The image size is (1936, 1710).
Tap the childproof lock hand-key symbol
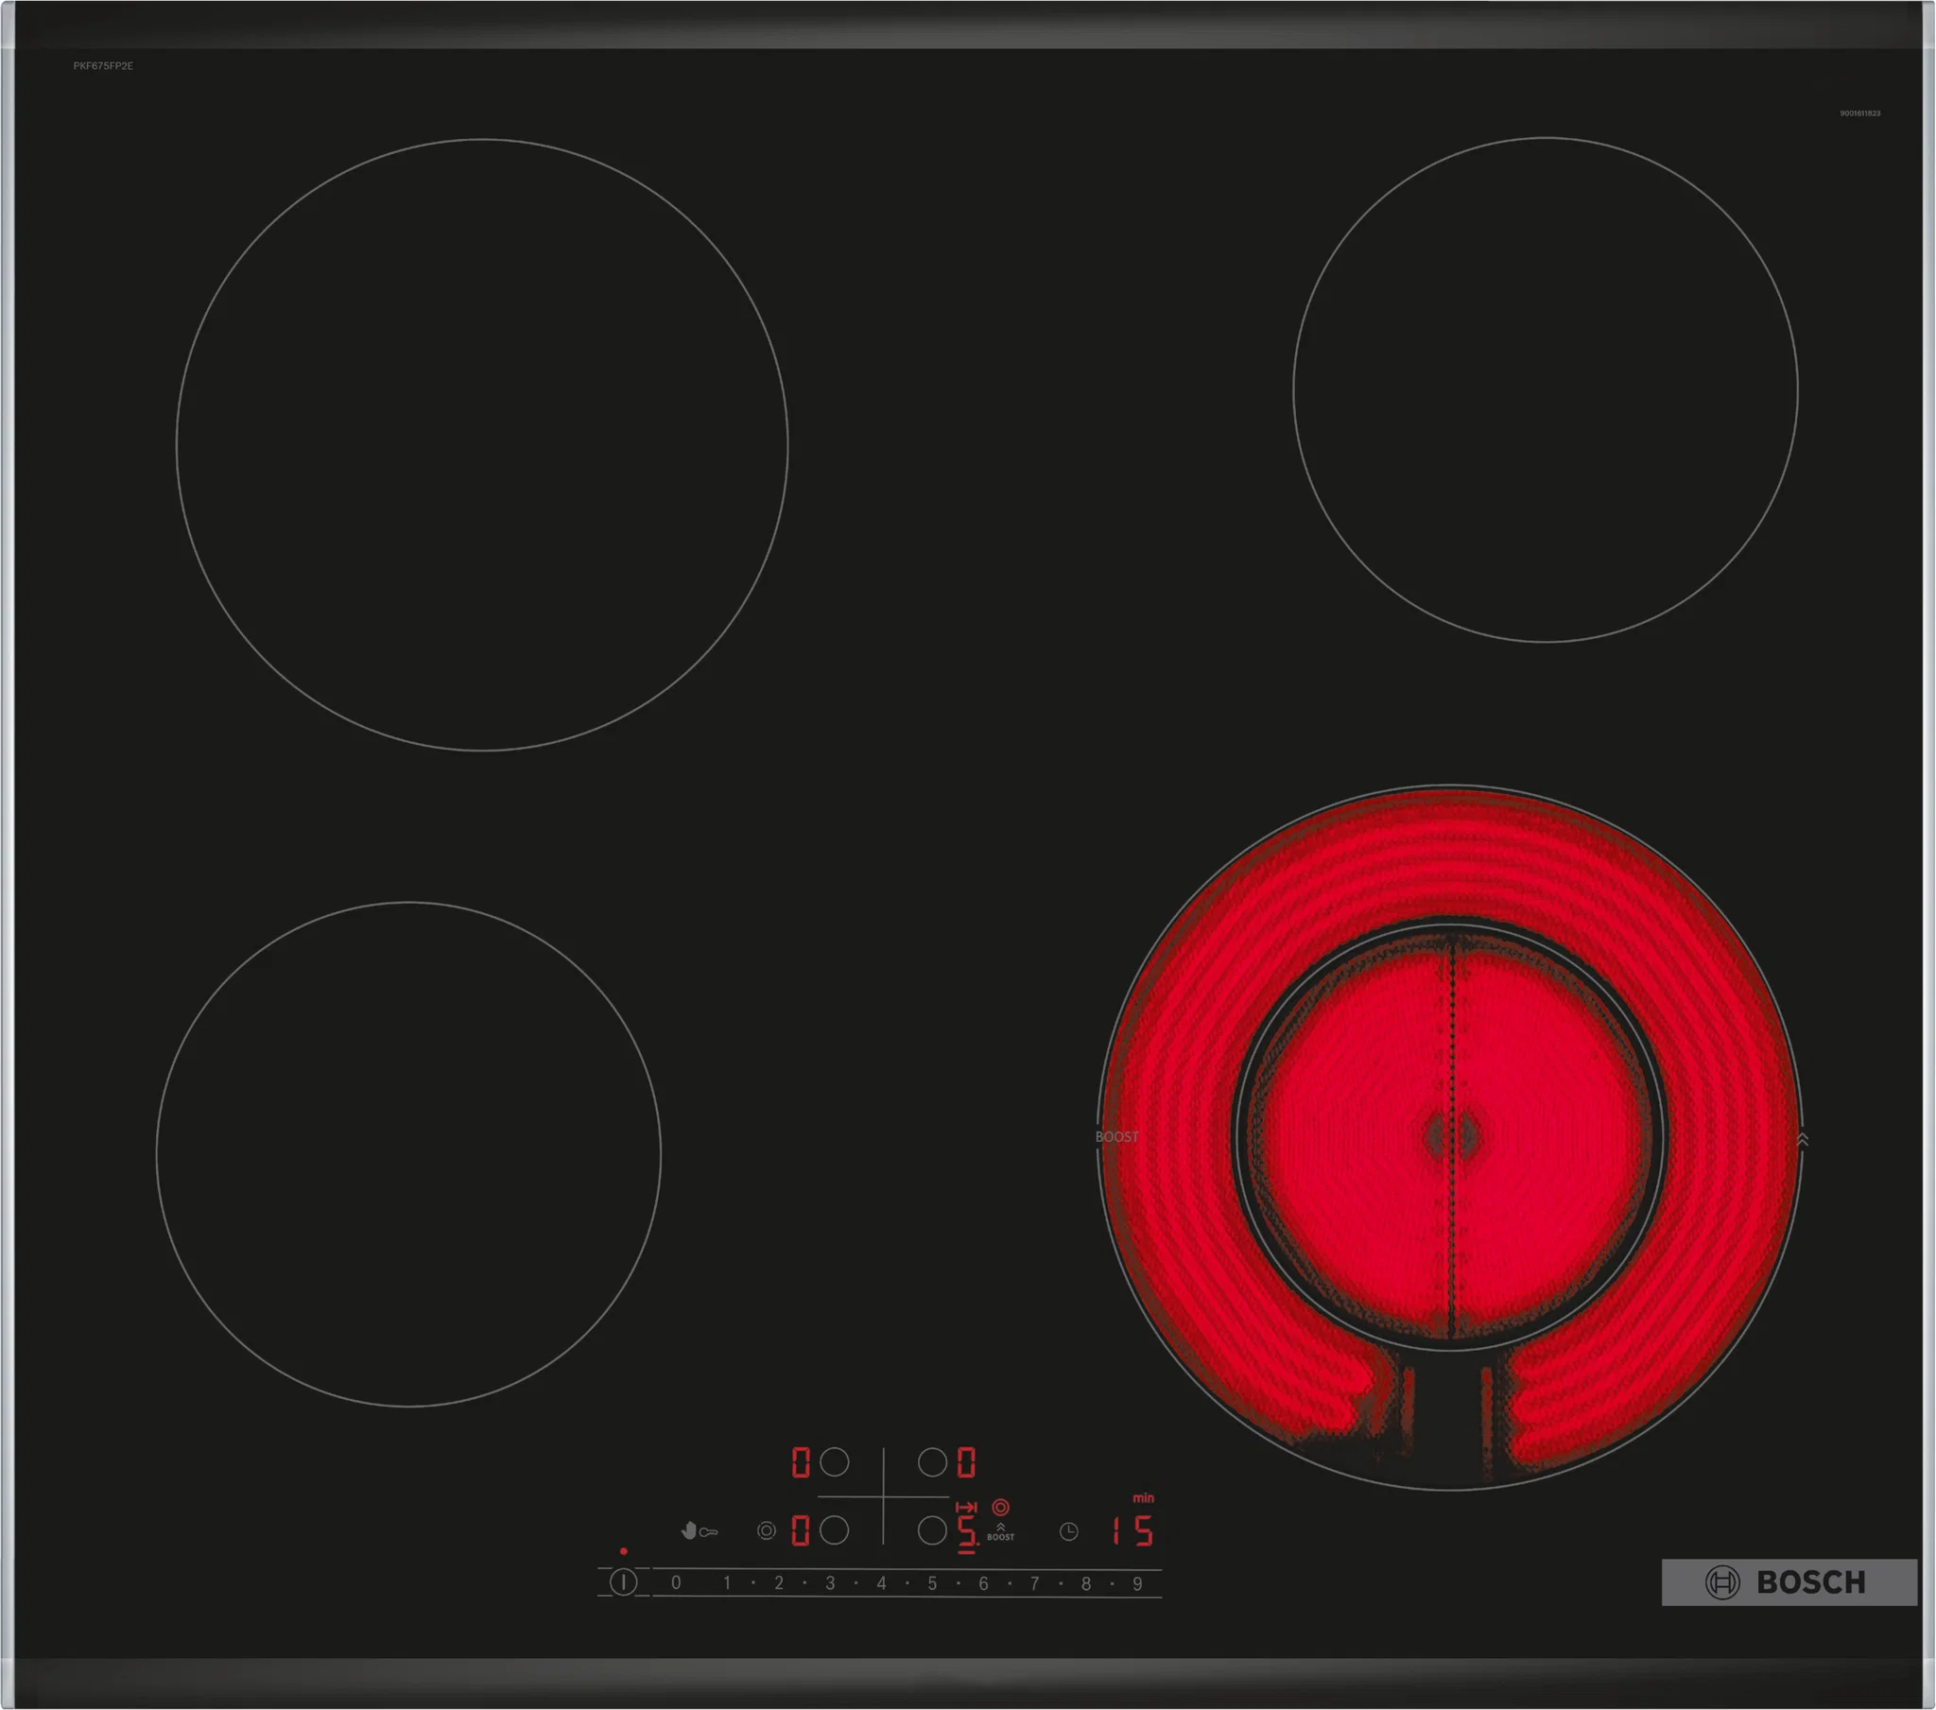tap(699, 1531)
